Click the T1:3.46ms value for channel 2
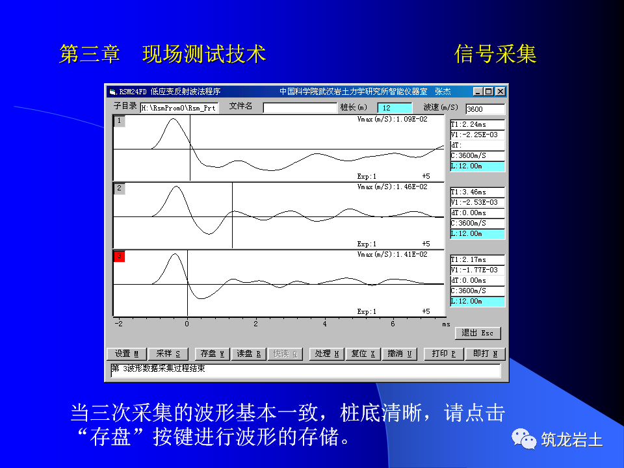Screen dimensions: 624x468 (x=478, y=192)
